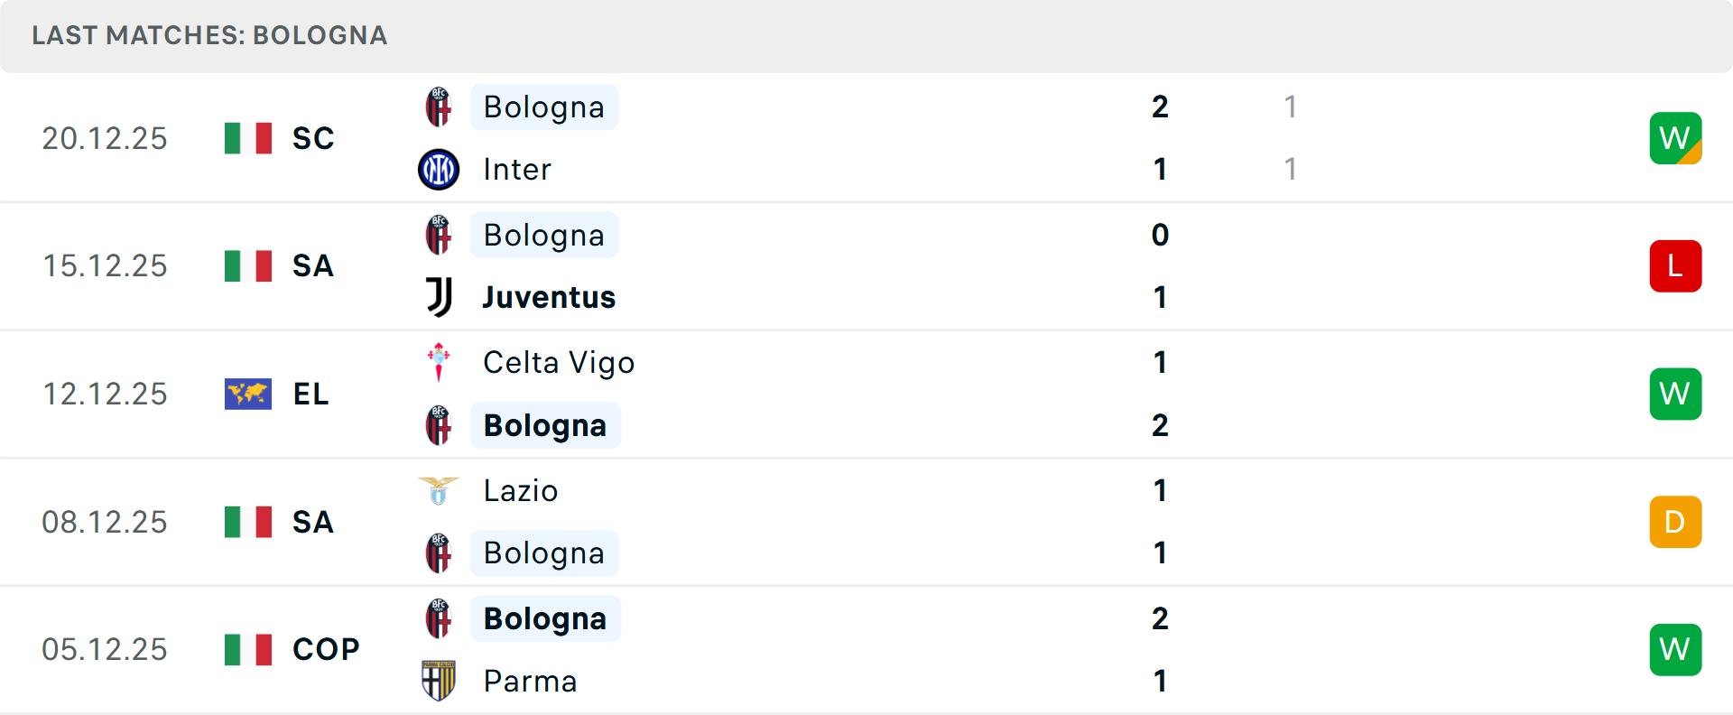Open the Lazio team name link
This screenshot has width=1733, height=715.
(521, 490)
